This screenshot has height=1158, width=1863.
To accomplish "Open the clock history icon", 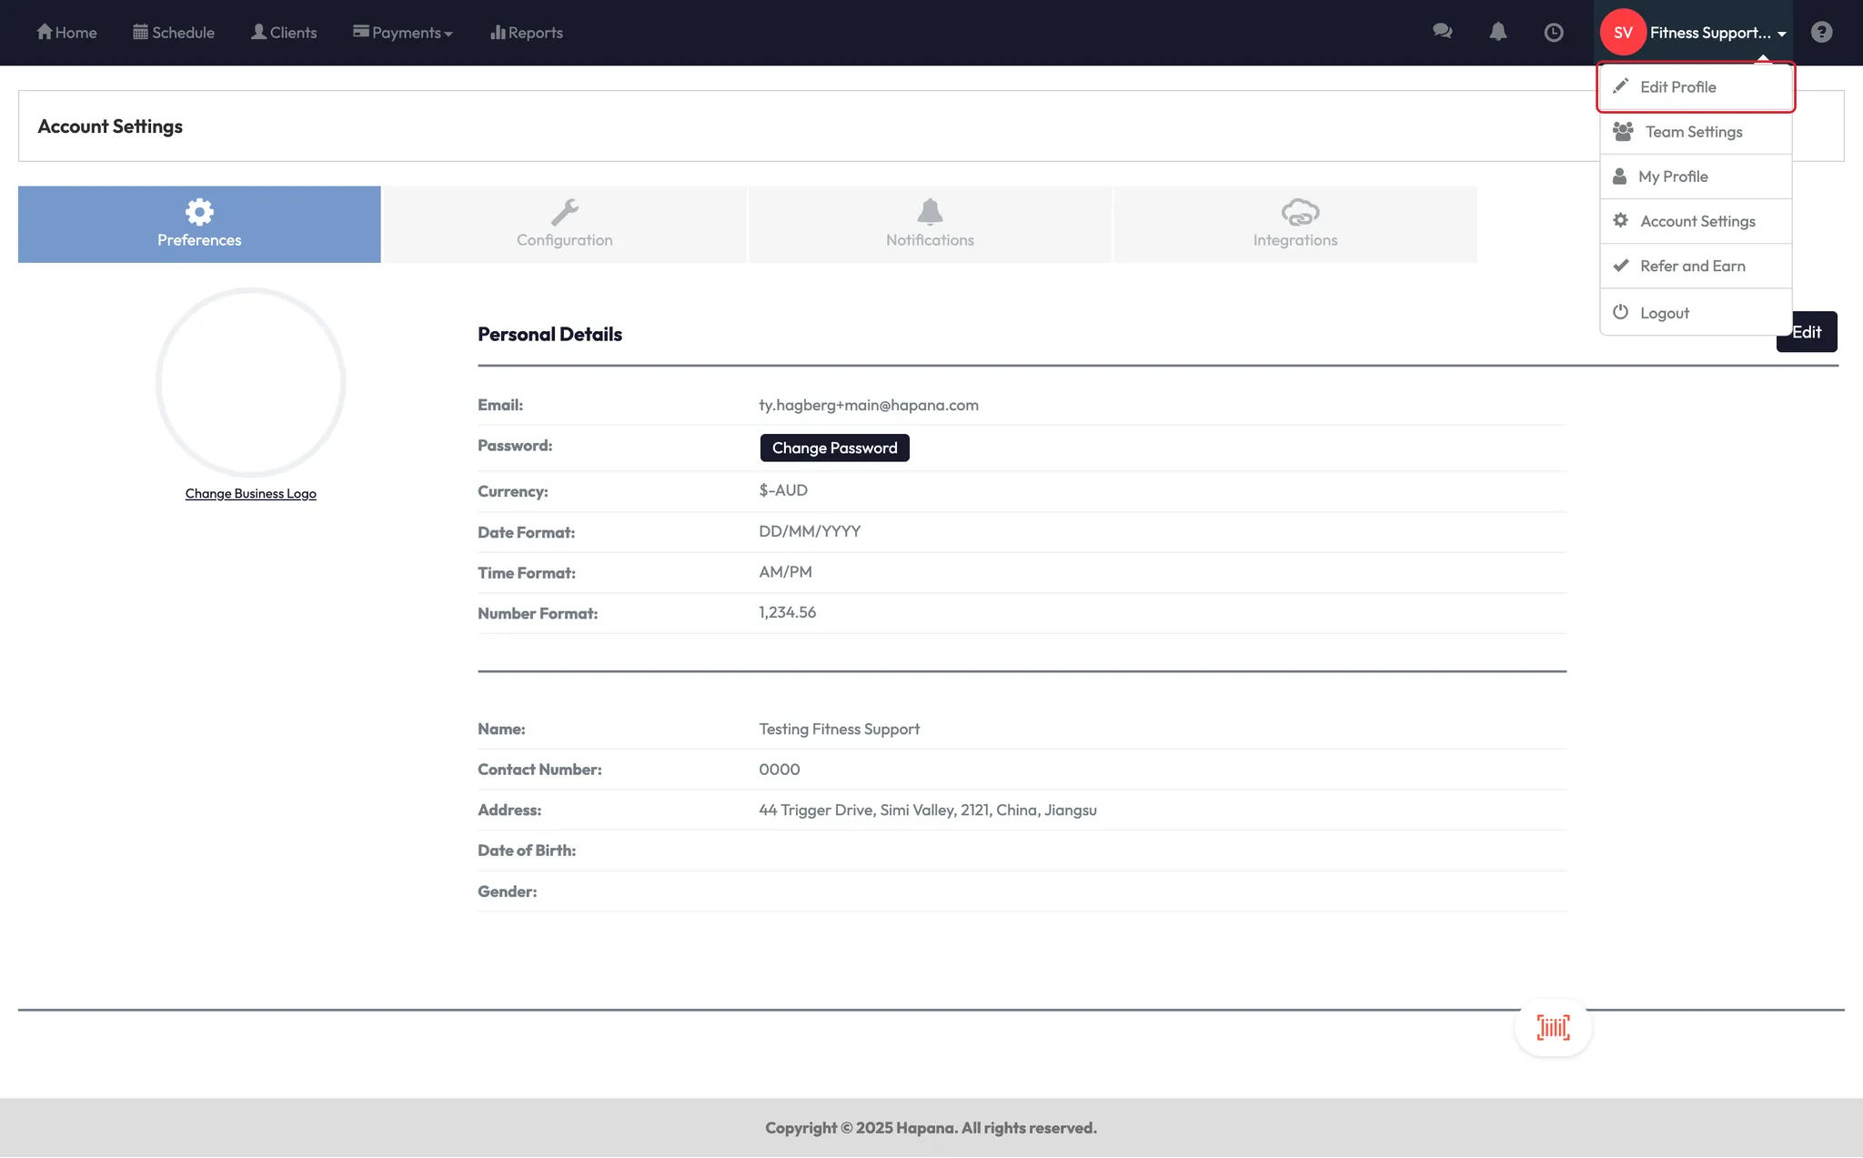I will (1554, 33).
